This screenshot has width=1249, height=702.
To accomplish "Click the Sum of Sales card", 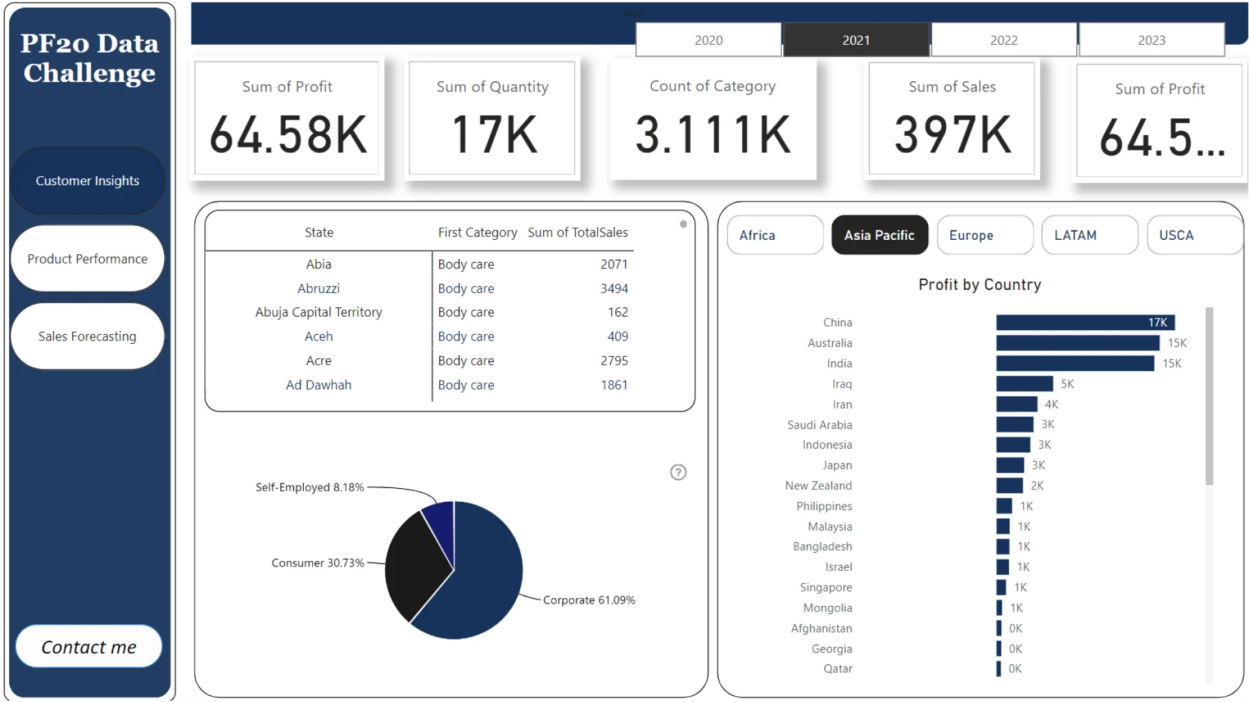I will [x=952, y=118].
